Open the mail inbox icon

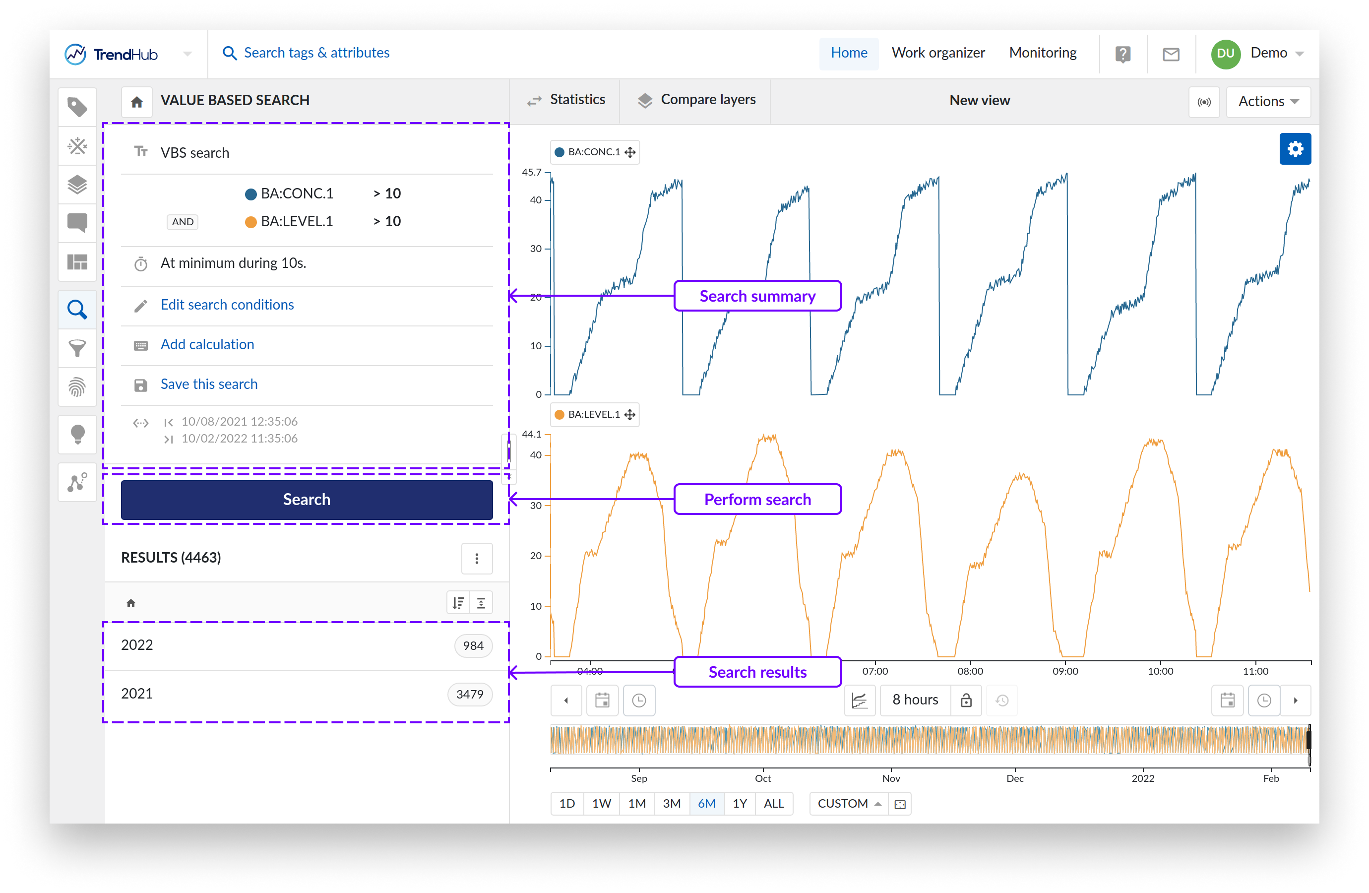[1171, 54]
